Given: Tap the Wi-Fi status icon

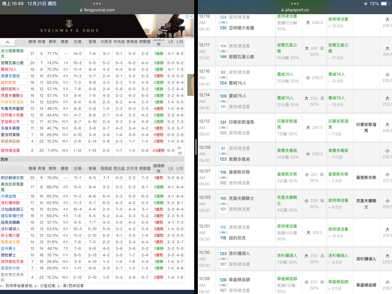Looking at the screenshot, I should tap(366, 4).
